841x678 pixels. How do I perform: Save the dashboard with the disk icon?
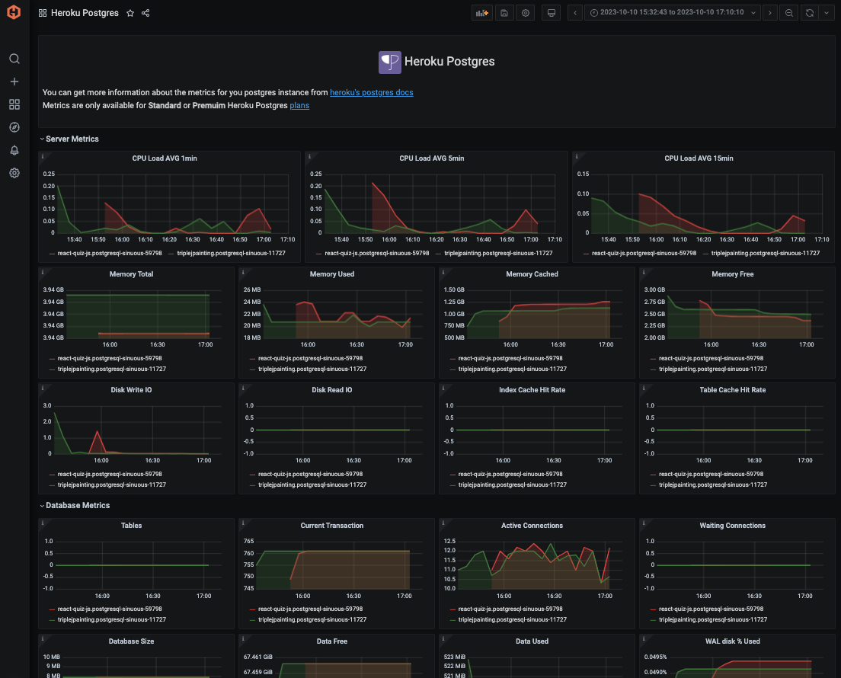504,13
